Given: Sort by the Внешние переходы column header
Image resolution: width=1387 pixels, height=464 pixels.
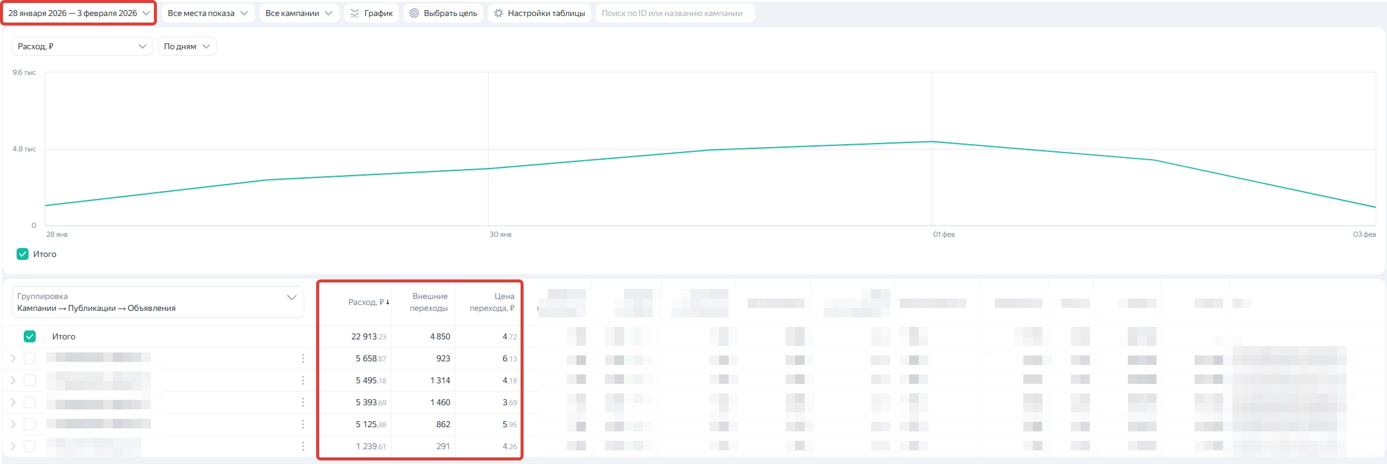Looking at the screenshot, I should (429, 302).
